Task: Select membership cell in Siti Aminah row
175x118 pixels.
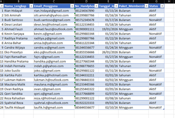Action: pos(134,15)
